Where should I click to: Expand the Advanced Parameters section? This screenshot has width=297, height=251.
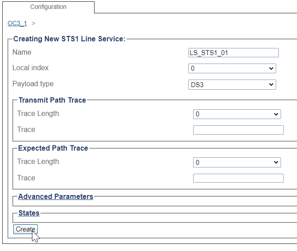(55, 197)
